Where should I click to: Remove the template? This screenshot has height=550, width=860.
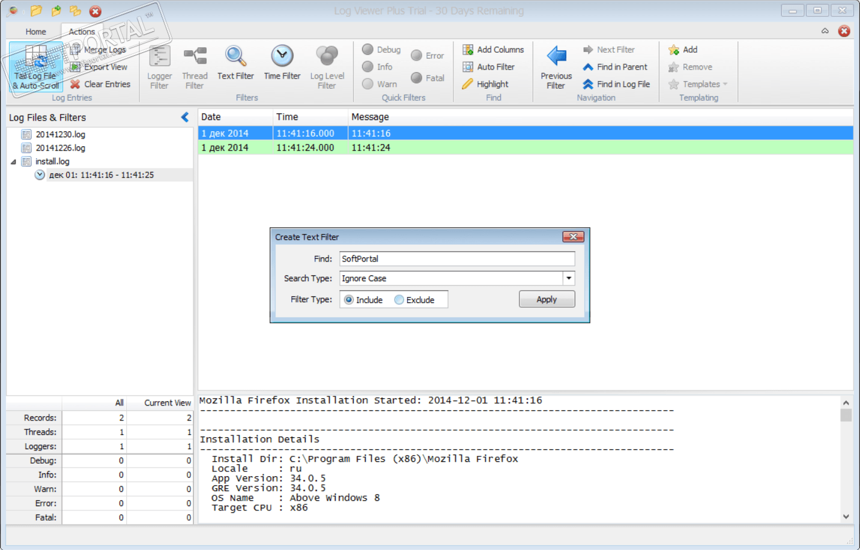[x=690, y=67]
